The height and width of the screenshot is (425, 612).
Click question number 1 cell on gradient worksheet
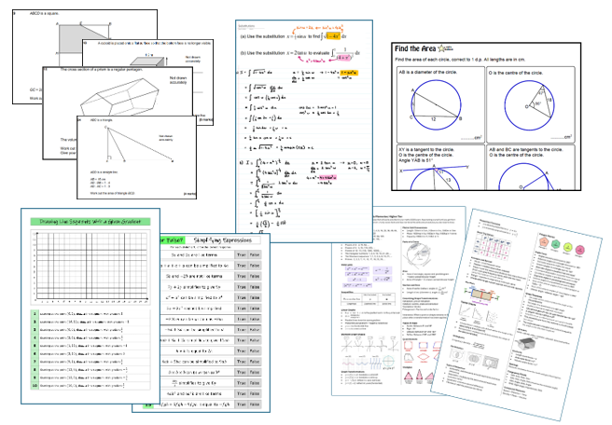click(35, 313)
